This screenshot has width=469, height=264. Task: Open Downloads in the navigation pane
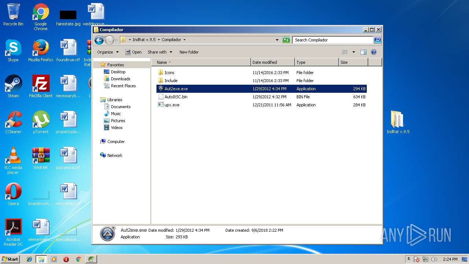(x=121, y=79)
